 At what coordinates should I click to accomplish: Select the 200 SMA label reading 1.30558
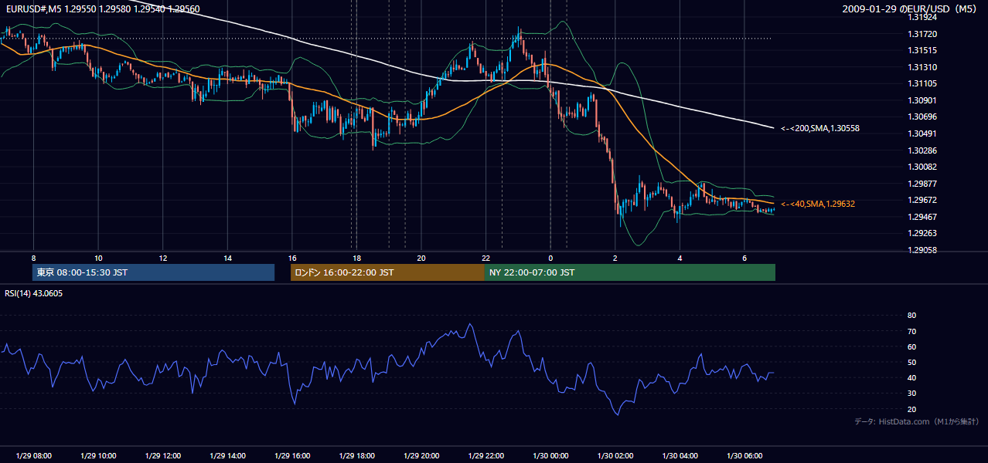pyautogui.click(x=819, y=127)
